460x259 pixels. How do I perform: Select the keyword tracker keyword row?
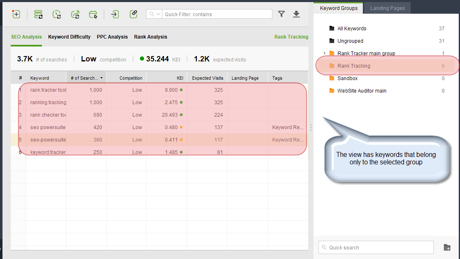tap(159, 152)
